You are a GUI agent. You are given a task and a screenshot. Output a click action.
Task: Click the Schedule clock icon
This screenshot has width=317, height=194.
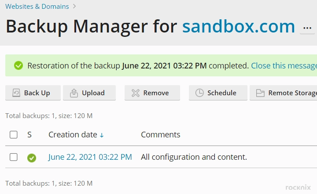199,93
